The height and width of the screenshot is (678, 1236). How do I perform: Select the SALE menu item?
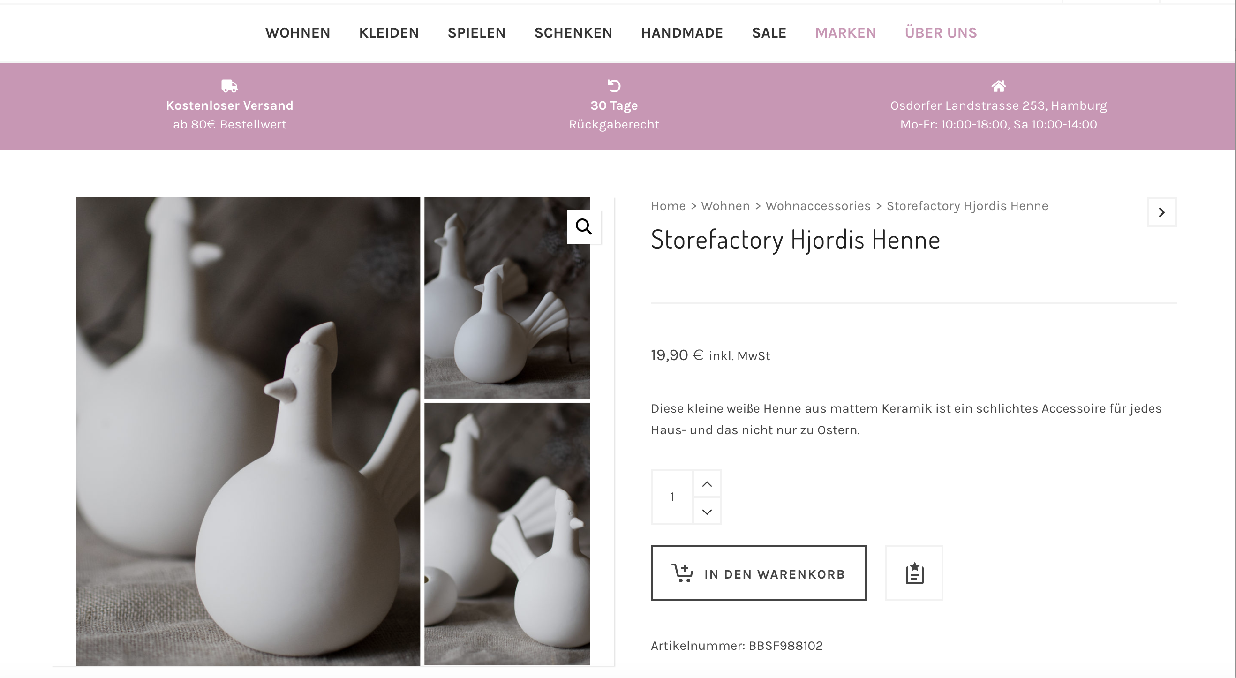(769, 33)
